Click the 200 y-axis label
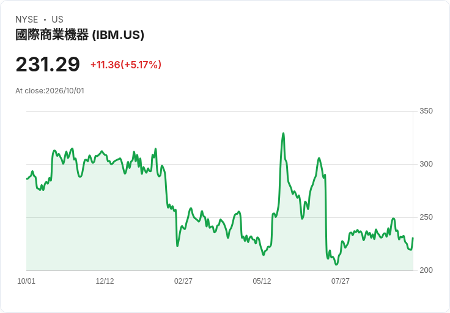 tap(426, 270)
